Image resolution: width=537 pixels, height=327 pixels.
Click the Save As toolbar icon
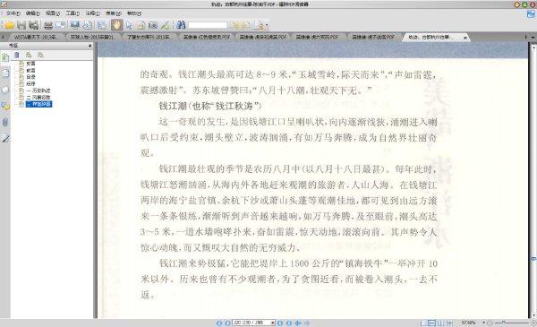coord(33,25)
